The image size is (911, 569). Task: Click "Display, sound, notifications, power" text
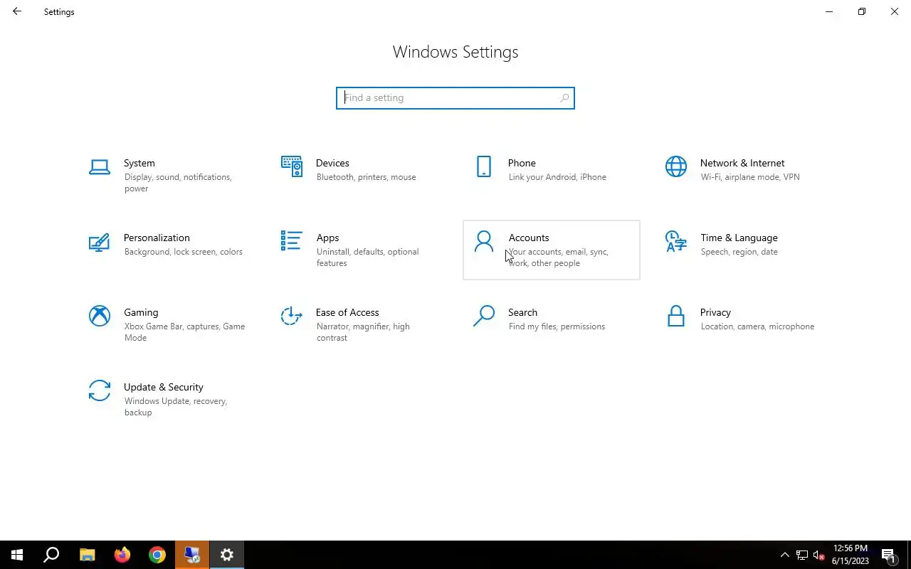pyautogui.click(x=178, y=183)
